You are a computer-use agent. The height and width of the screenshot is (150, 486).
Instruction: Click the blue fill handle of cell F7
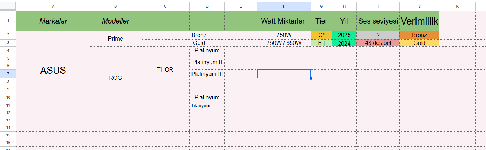311,78
